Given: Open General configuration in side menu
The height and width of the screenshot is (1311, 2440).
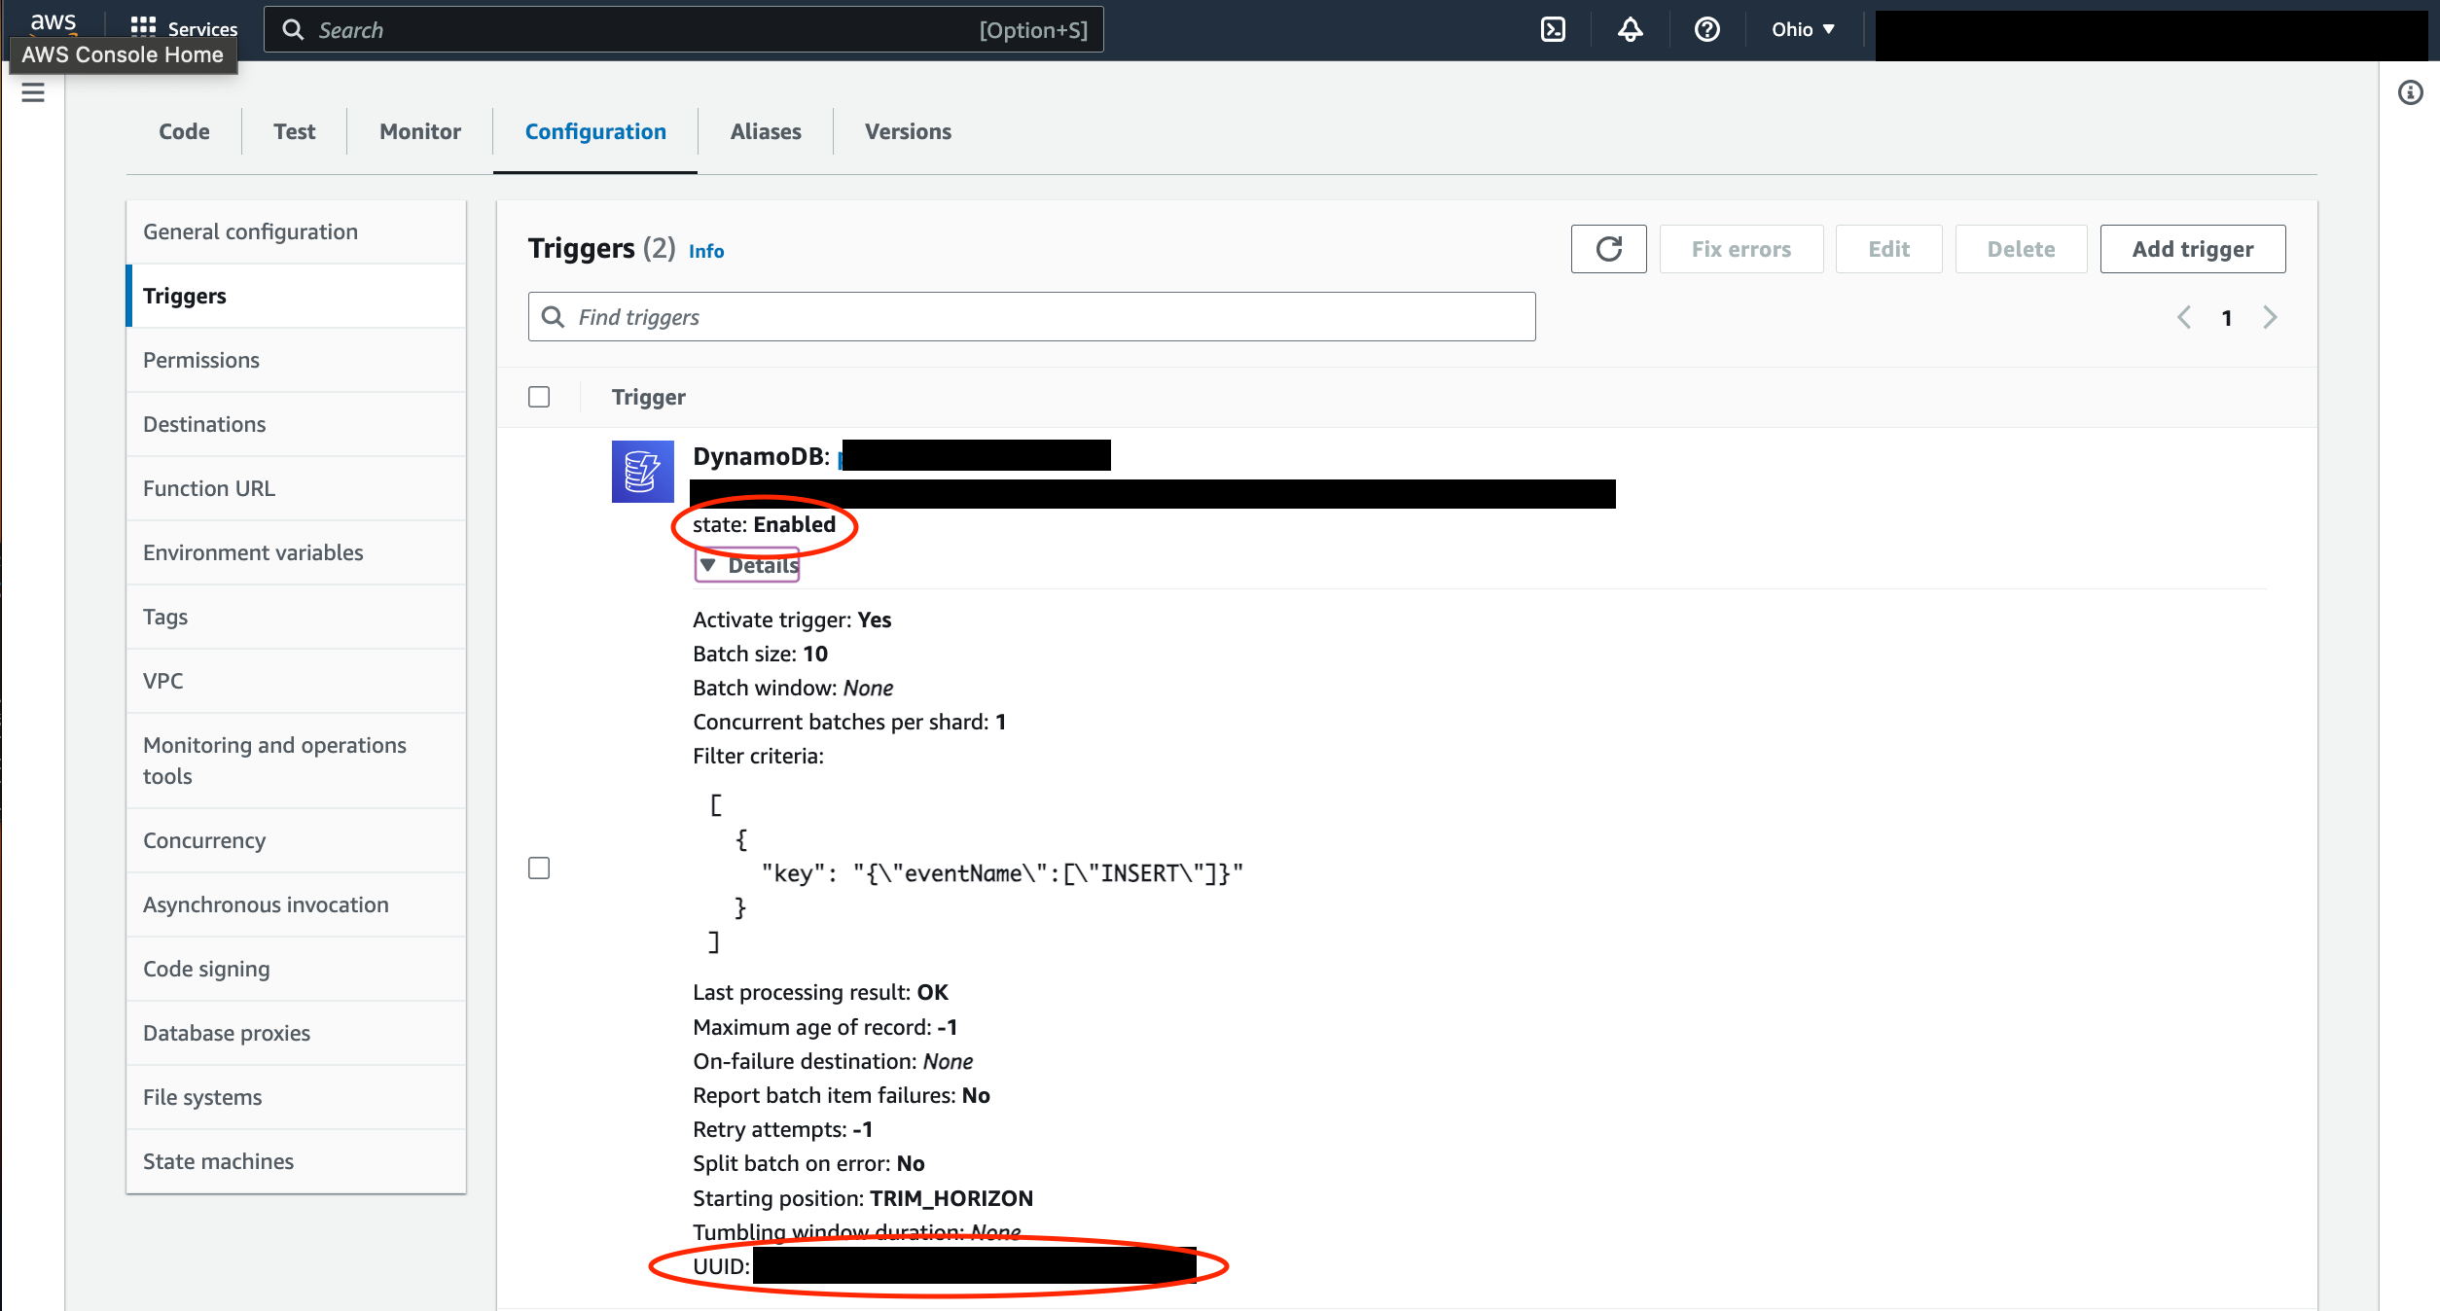Looking at the screenshot, I should (x=296, y=231).
